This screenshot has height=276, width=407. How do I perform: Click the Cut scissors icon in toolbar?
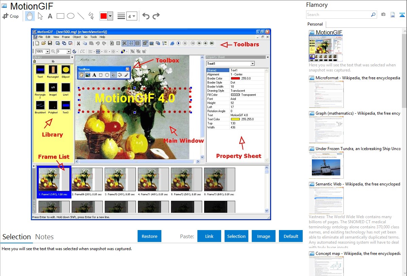click(78, 43)
